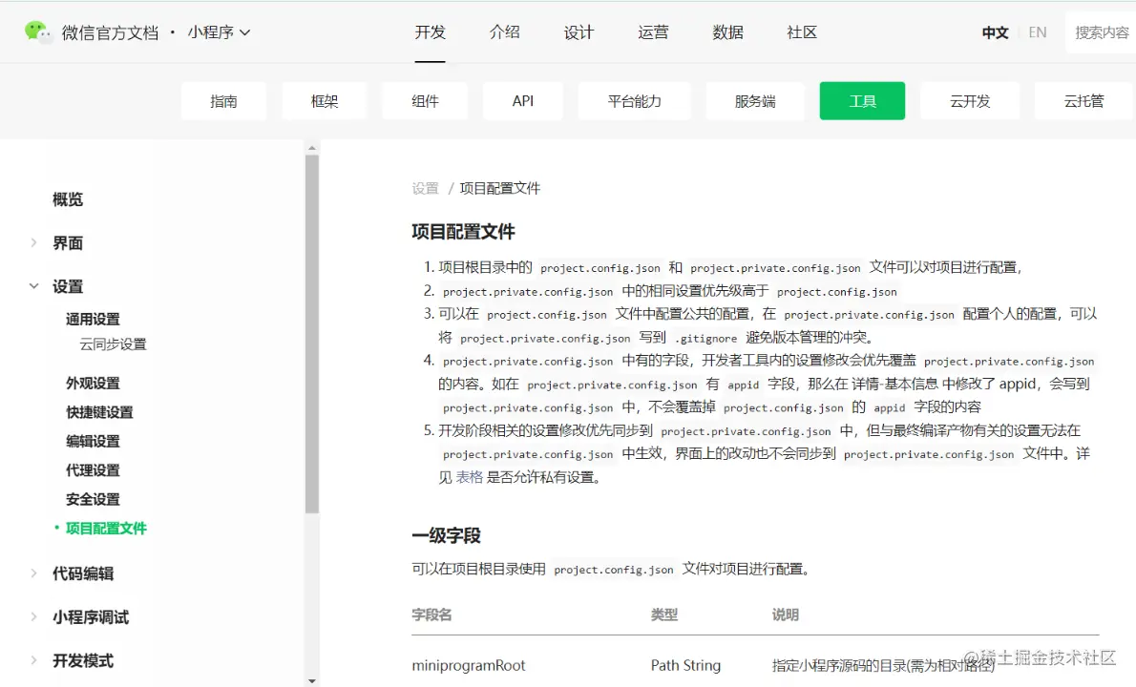Open the 框架 tab
This screenshot has height=687, width=1136.
[324, 100]
